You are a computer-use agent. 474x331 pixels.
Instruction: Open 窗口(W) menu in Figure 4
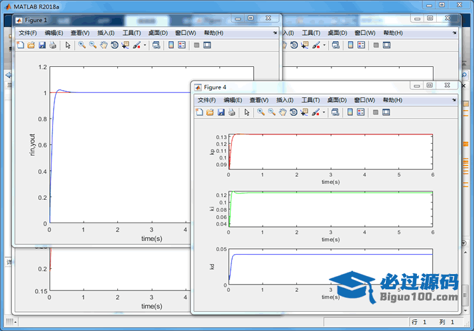coord(365,100)
